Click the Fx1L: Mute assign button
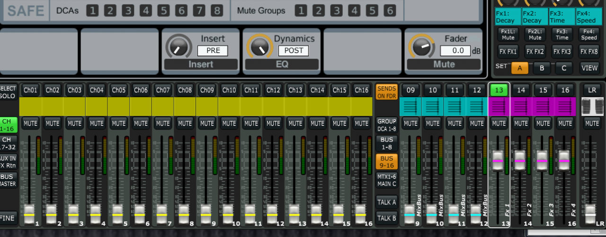606x237 pixels. click(x=508, y=35)
